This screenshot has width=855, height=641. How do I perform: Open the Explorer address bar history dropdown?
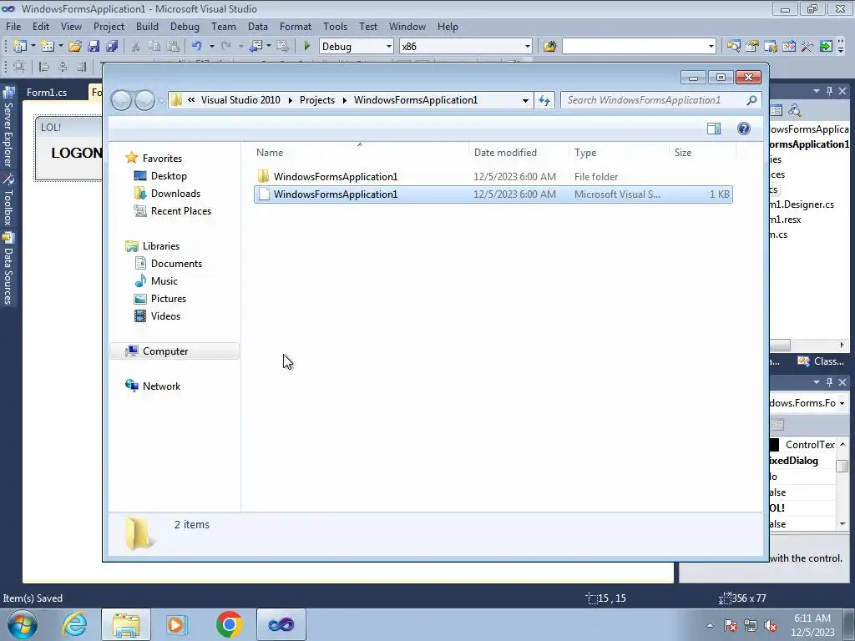(x=525, y=100)
